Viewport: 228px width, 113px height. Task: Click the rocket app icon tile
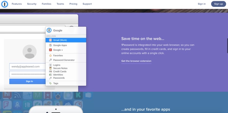(17, 105)
